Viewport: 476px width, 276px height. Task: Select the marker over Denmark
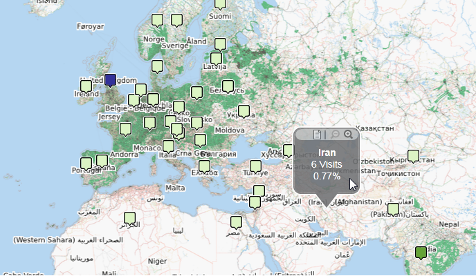pos(158,66)
